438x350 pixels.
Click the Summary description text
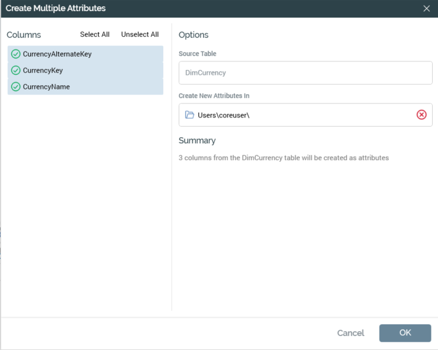point(284,158)
